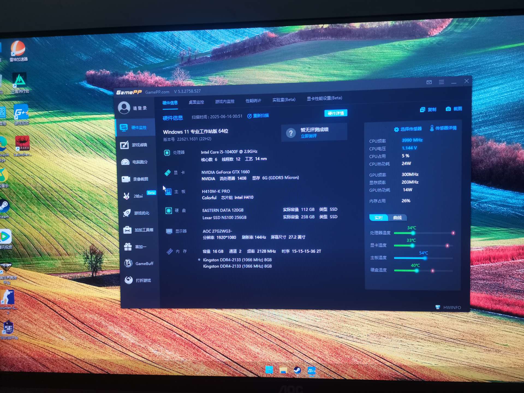Image resolution: width=524 pixels, height=393 pixels.
Task: Switch to 硬件信息 tab
Action: click(170, 103)
